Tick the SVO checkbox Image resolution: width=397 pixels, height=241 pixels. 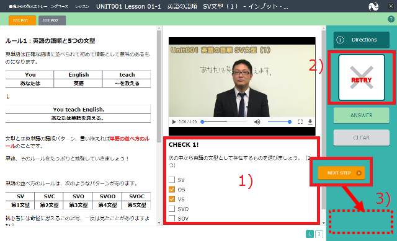click(172, 208)
